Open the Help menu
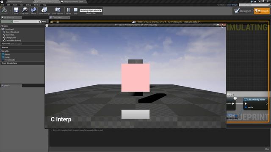This screenshot has width=271, height=152. click(x=44, y=5)
